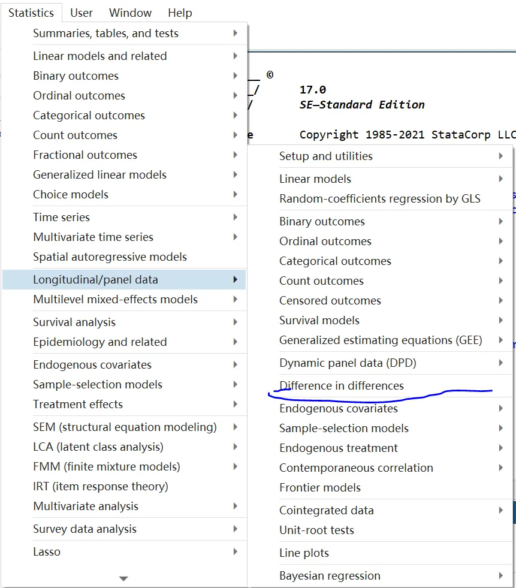Image resolution: width=516 pixels, height=588 pixels.
Task: Choose Random-coefficients regression by GLS
Action: [380, 199]
